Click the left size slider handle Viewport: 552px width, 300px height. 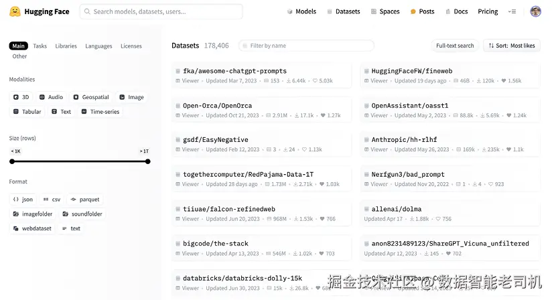pyautogui.click(x=12, y=161)
